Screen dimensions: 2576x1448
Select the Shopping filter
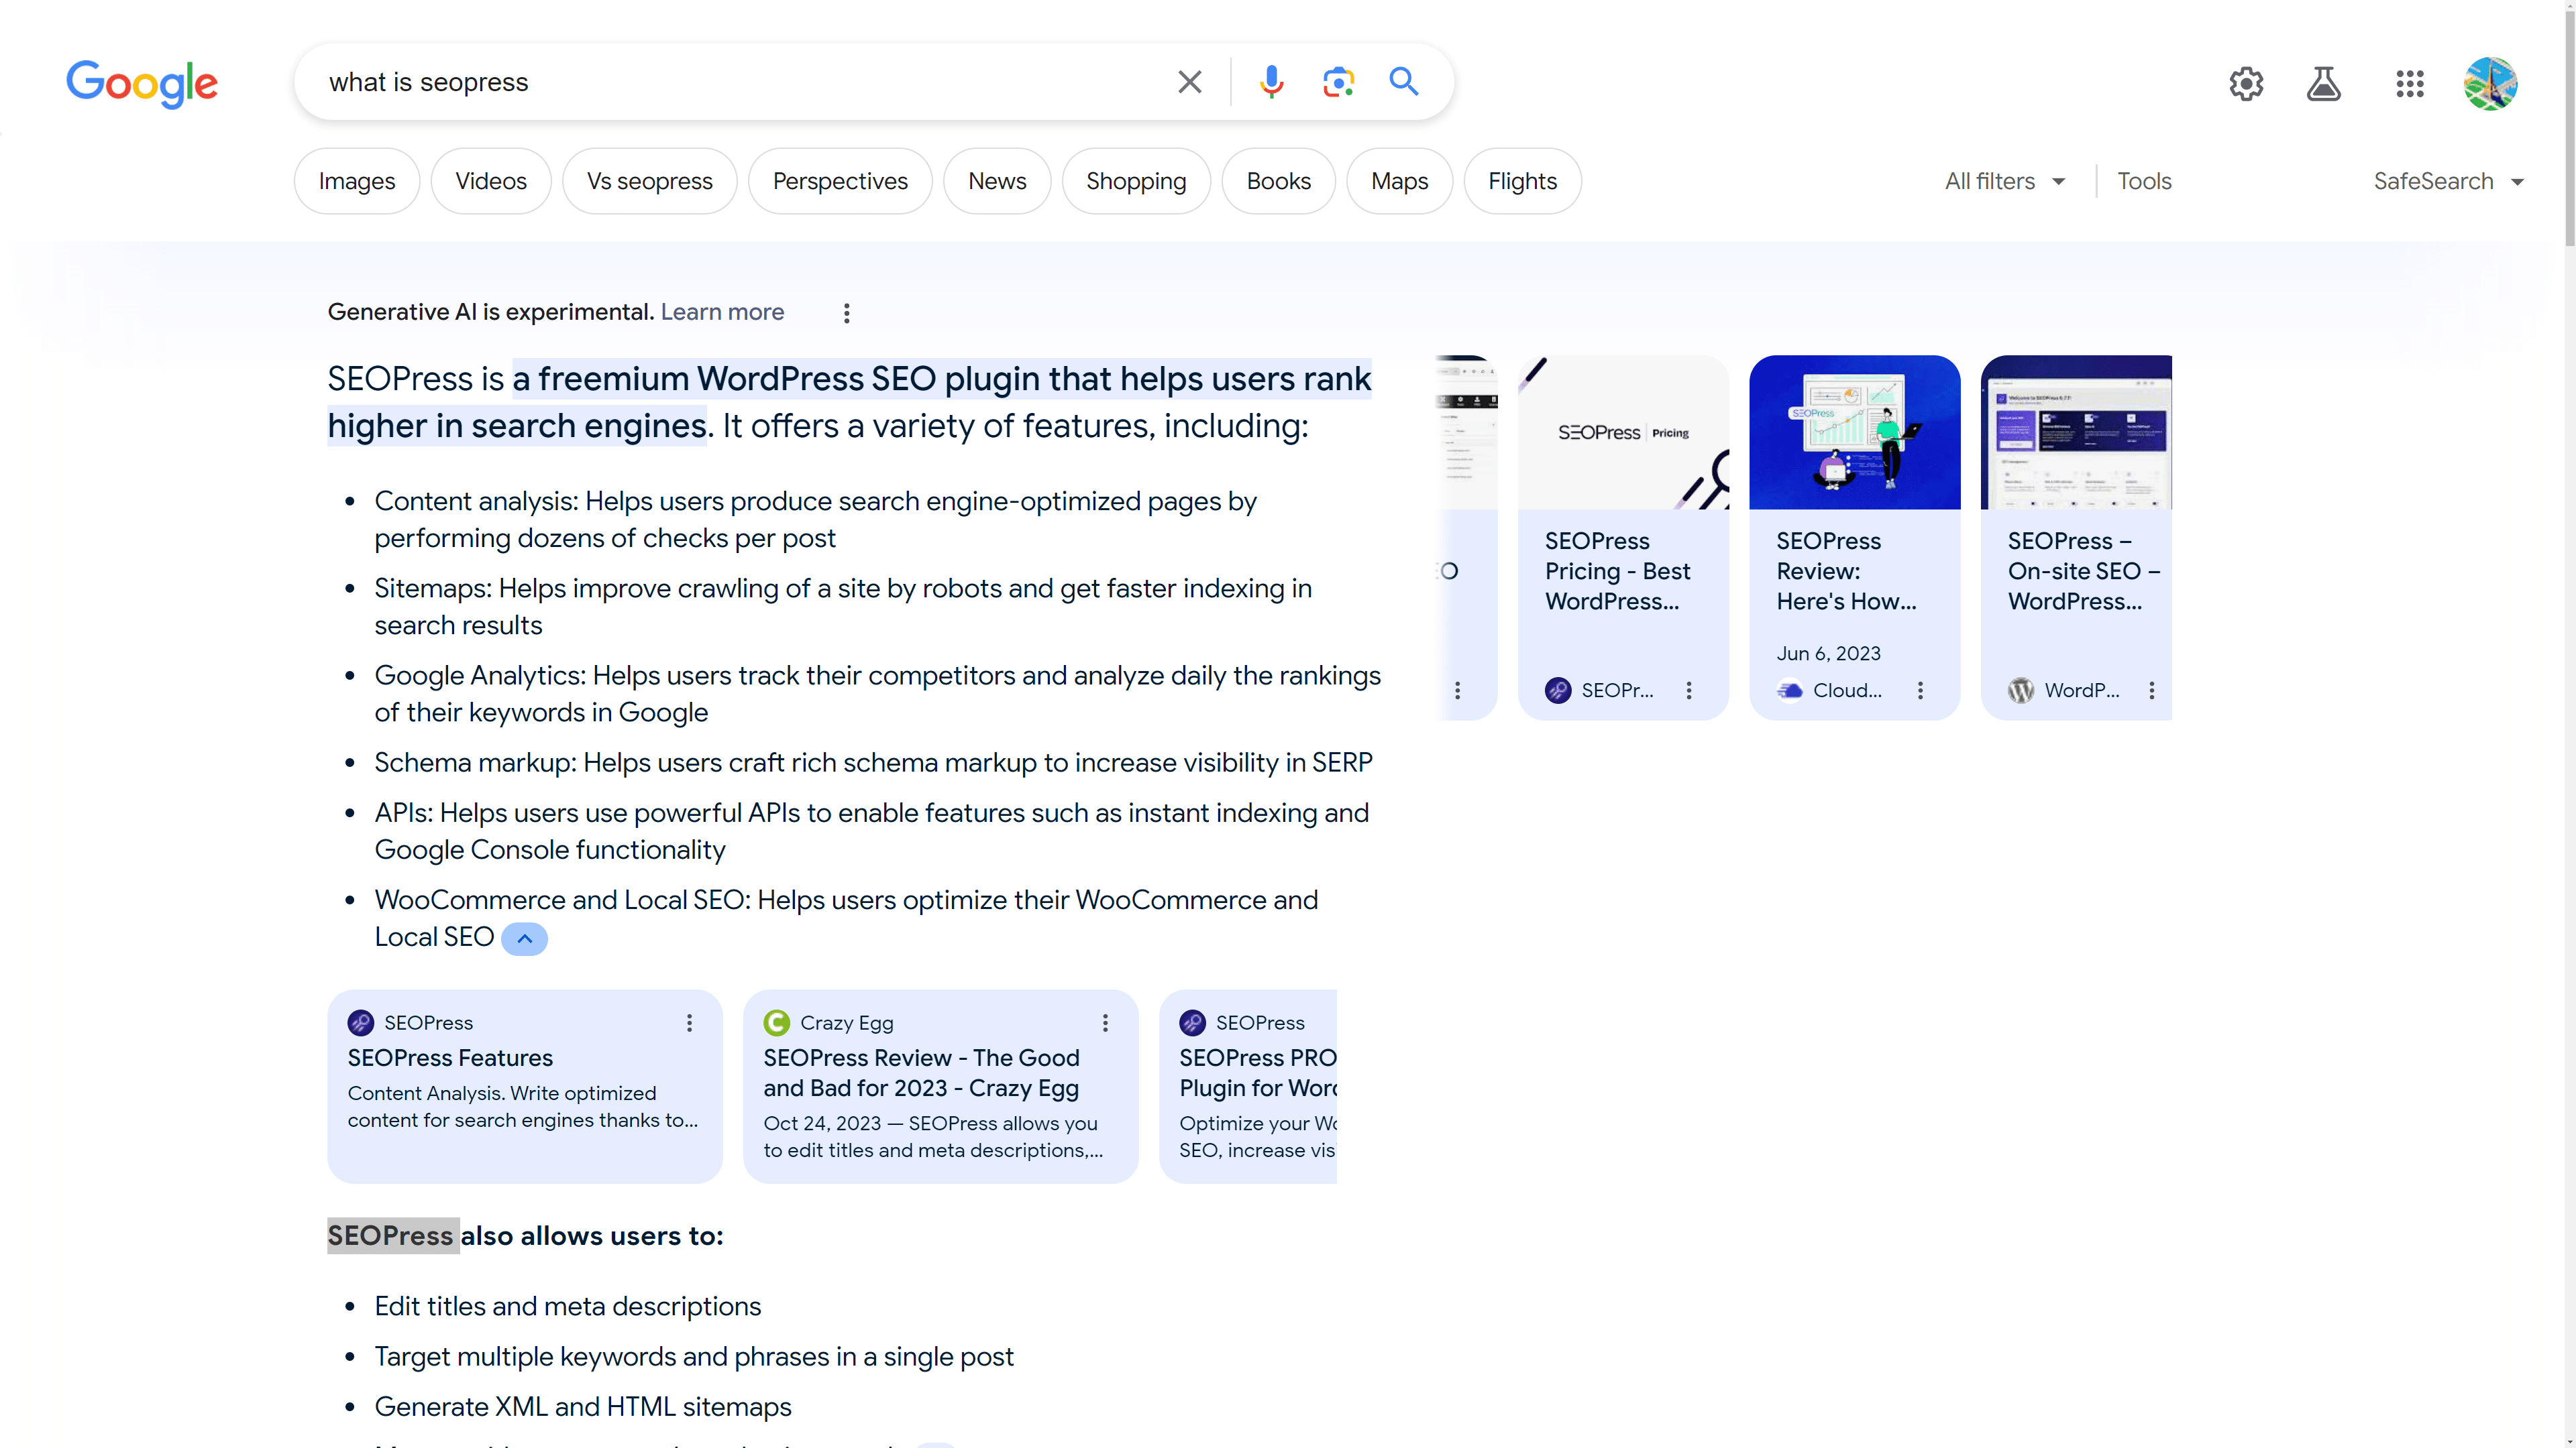[x=1136, y=181]
